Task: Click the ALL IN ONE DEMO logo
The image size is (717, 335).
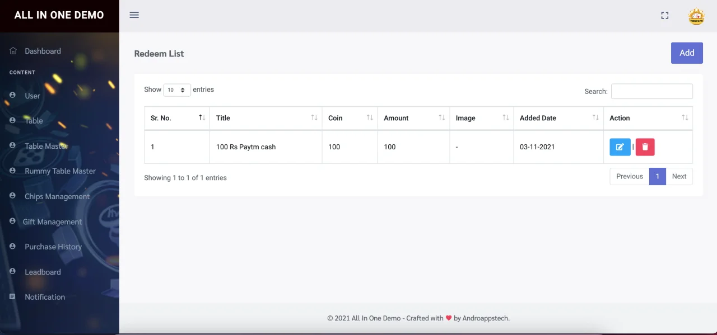Action: point(59,15)
